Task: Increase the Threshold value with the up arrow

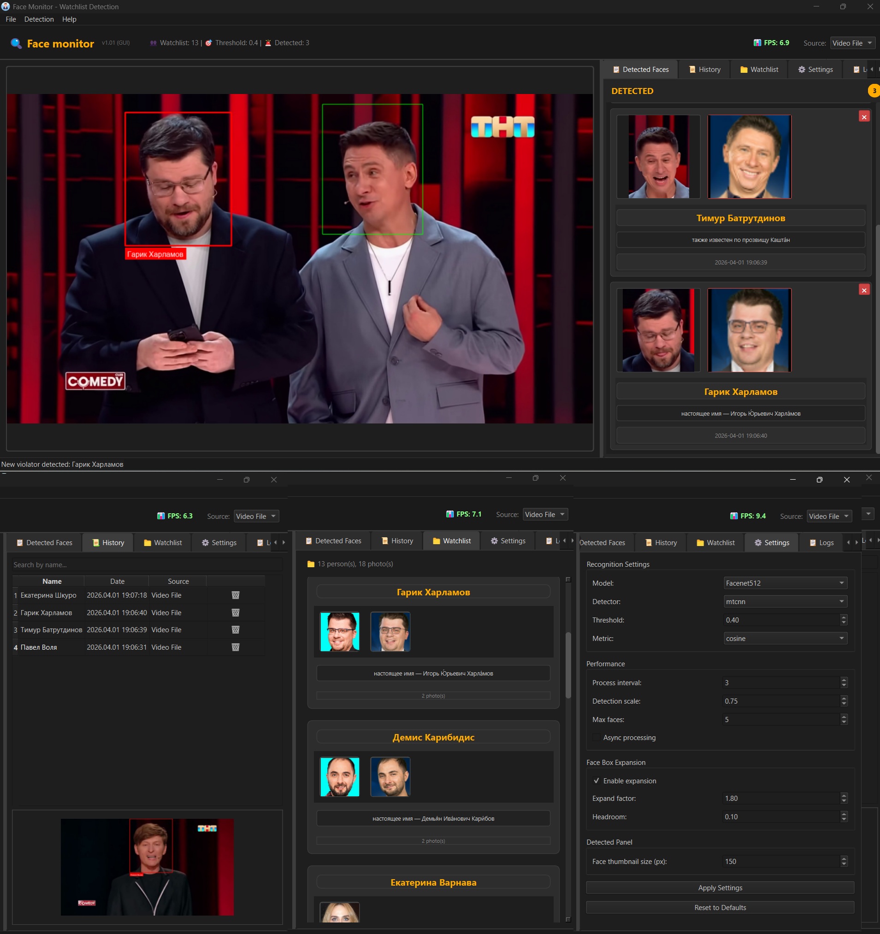Action: [x=844, y=617]
